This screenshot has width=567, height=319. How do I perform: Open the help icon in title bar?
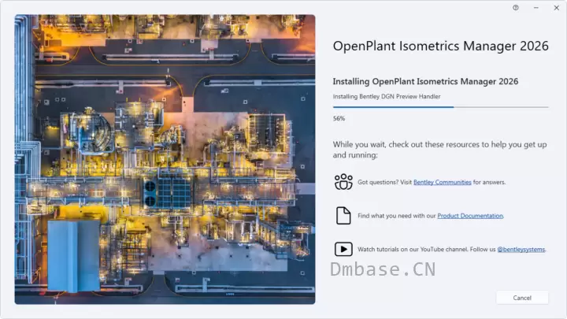tap(516, 8)
